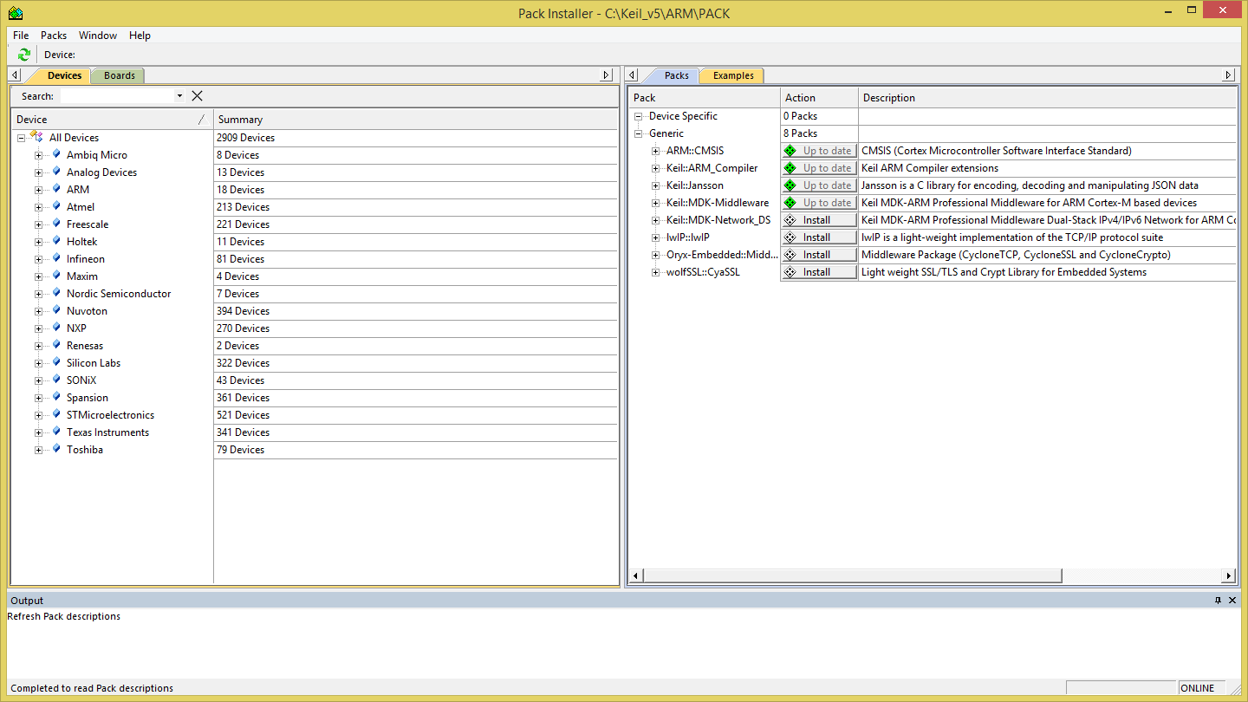Open the Window menu

click(98, 36)
